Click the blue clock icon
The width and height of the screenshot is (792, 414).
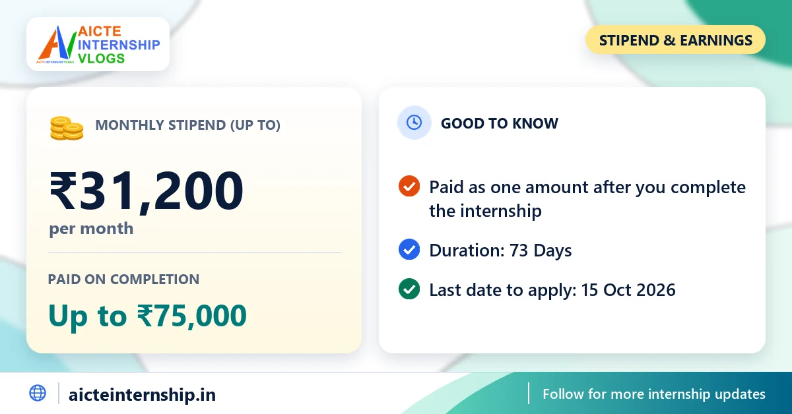pos(414,123)
